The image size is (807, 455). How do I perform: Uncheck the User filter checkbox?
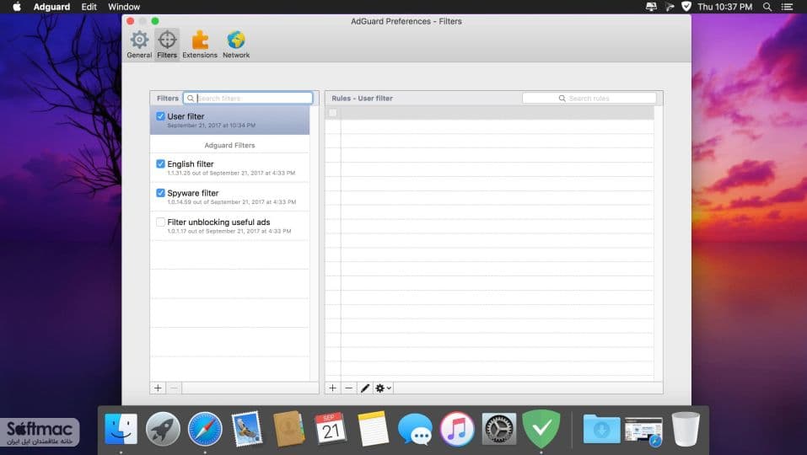coord(160,116)
